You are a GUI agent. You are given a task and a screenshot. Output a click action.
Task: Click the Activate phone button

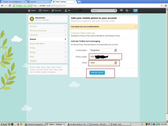(97, 73)
